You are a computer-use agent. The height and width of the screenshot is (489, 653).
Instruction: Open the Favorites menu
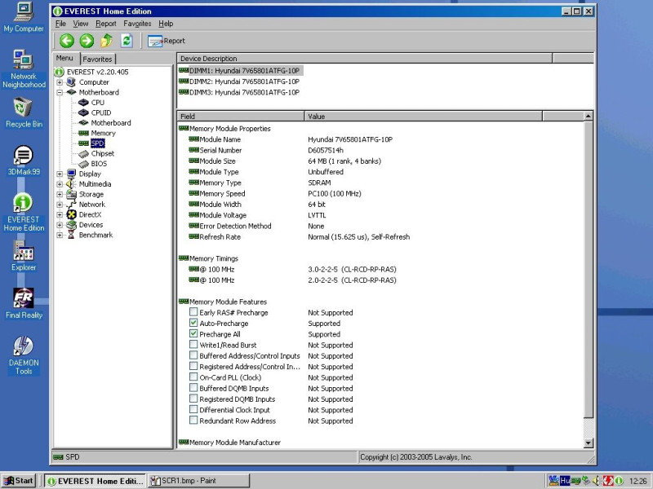point(137,24)
